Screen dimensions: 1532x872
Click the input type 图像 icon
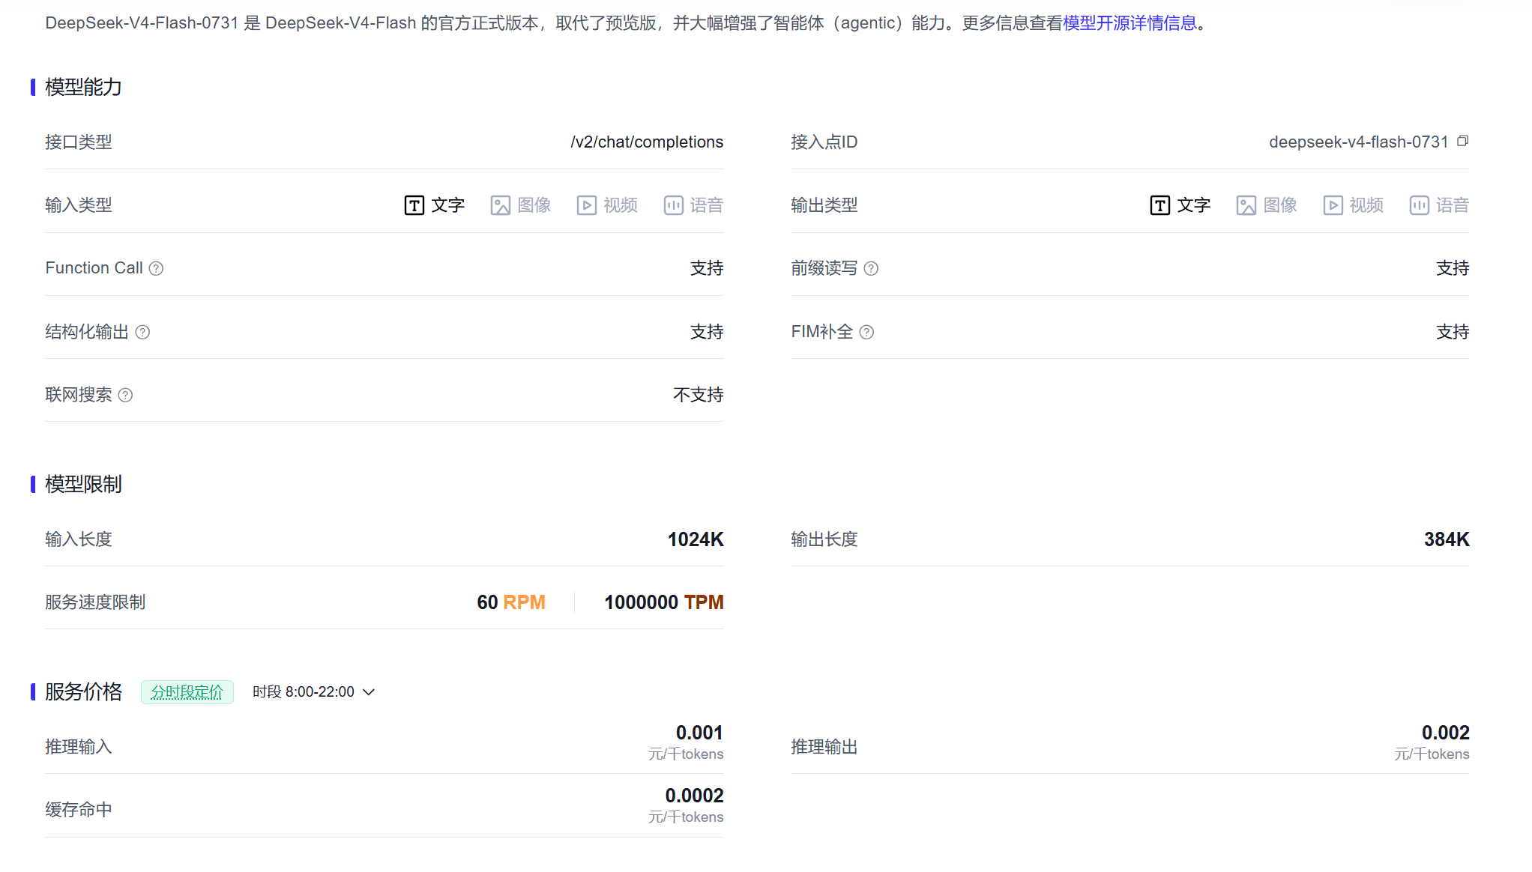coord(501,205)
